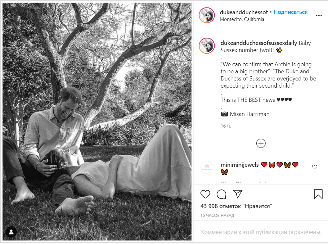Viewport: 328px width, 244px height.
Task: Open the caption author's profile picture
Action: pyautogui.click(x=207, y=46)
